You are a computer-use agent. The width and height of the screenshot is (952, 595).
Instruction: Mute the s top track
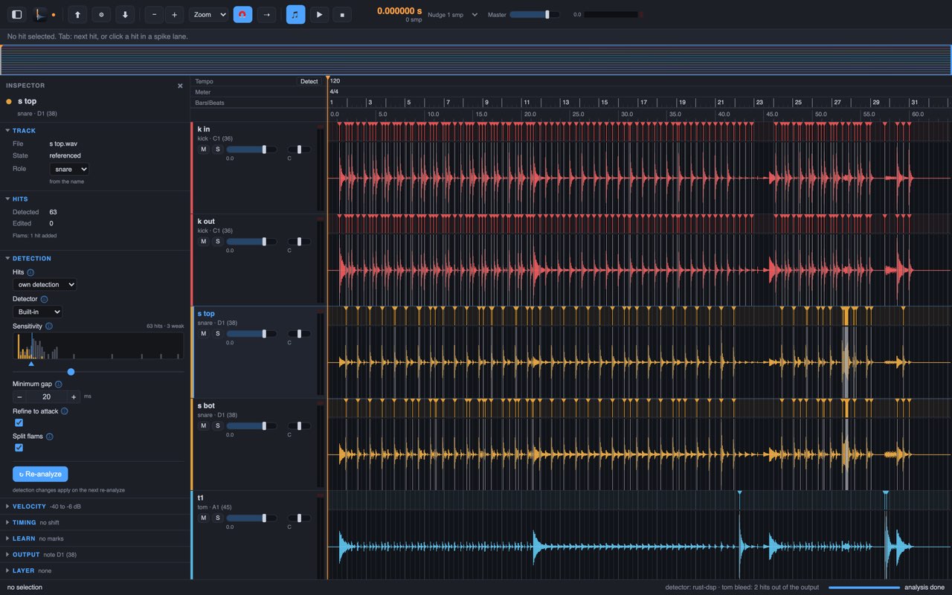pos(203,334)
